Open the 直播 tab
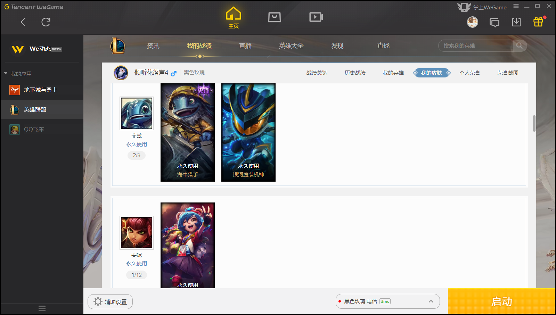Image resolution: width=556 pixels, height=315 pixels. tap(245, 46)
